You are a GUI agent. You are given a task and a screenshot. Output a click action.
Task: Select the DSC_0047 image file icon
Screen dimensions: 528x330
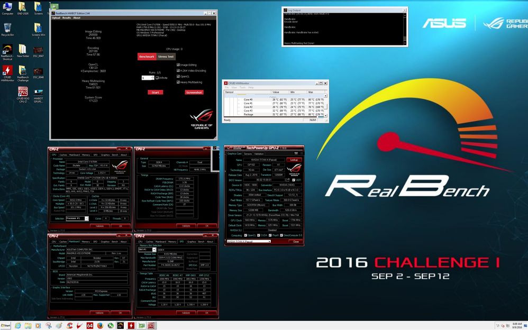click(x=38, y=51)
